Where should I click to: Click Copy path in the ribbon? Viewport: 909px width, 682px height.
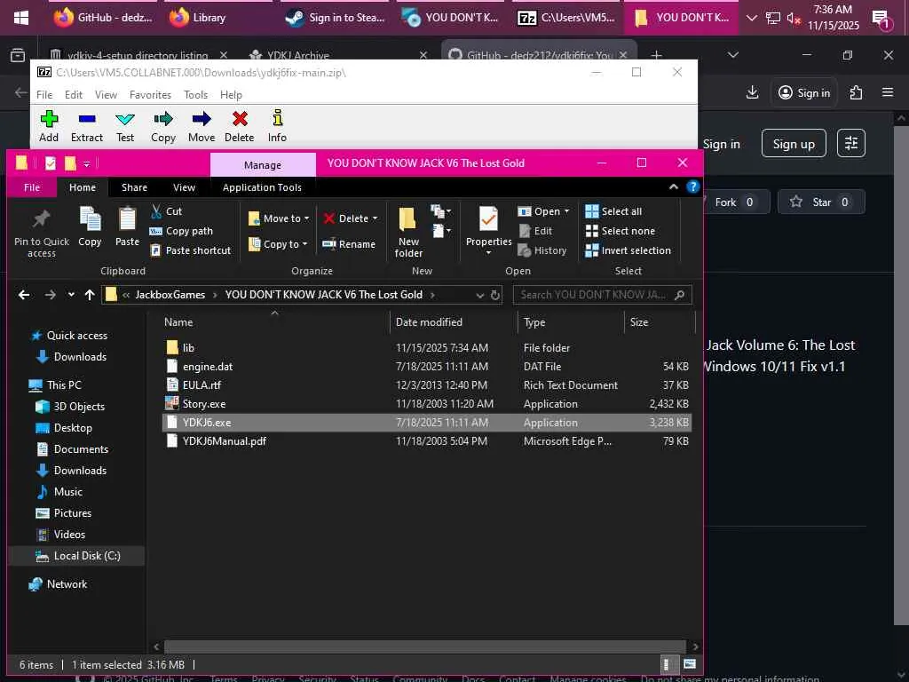pos(181,231)
